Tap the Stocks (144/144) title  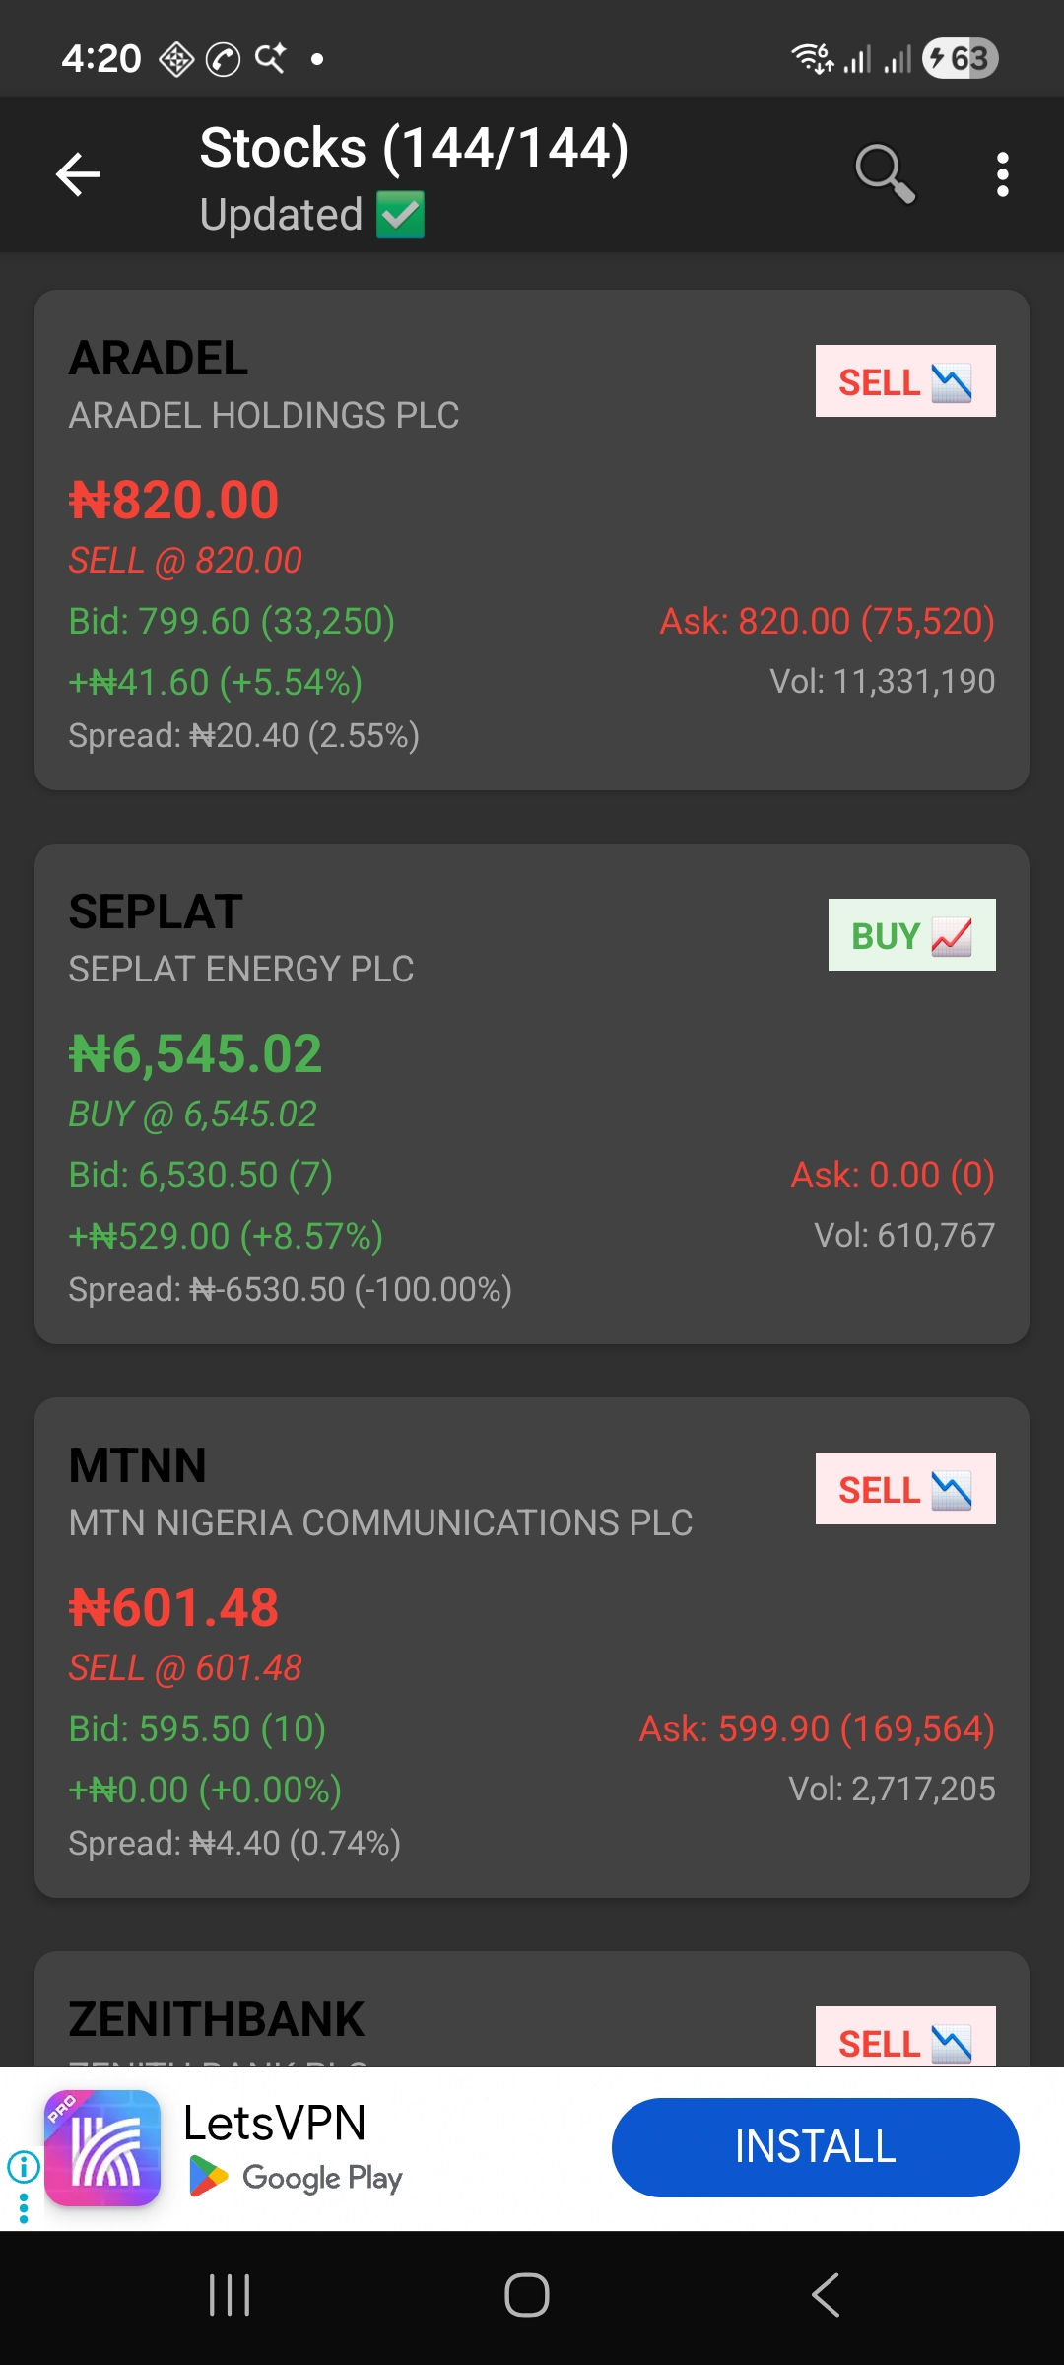click(x=414, y=149)
